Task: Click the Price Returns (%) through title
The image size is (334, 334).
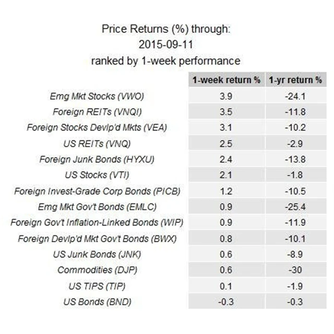Action: coord(165,29)
